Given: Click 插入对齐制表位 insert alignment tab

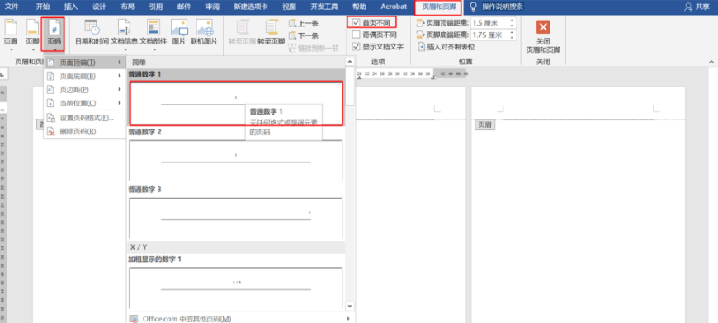Looking at the screenshot, I should pyautogui.click(x=446, y=47).
